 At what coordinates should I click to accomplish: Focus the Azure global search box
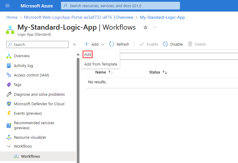click(x=120, y=6)
